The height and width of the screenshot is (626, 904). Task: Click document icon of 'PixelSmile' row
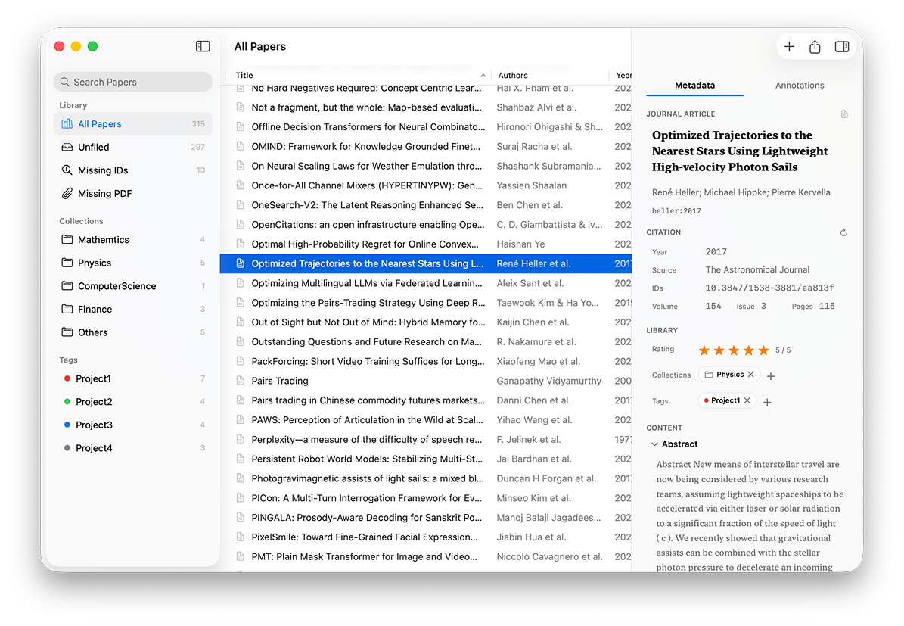click(241, 537)
